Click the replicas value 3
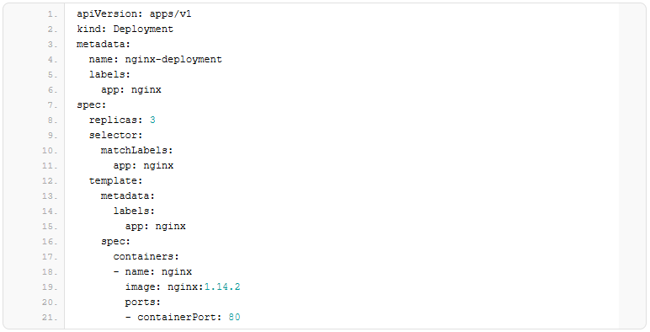The image size is (650, 332). tap(152, 120)
